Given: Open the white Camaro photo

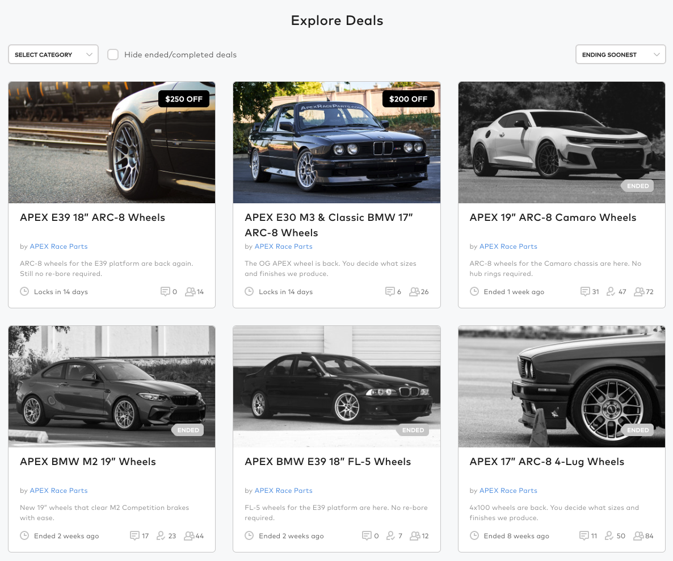Looking at the screenshot, I should point(561,142).
